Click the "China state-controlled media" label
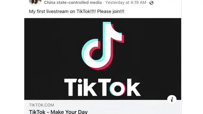Viewport: 203px width, 114px height. 73,2
